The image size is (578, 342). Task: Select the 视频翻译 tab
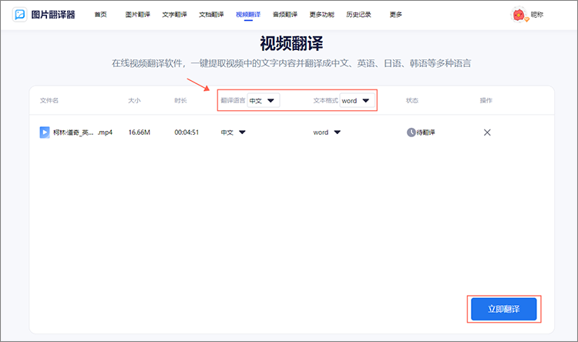[248, 15]
